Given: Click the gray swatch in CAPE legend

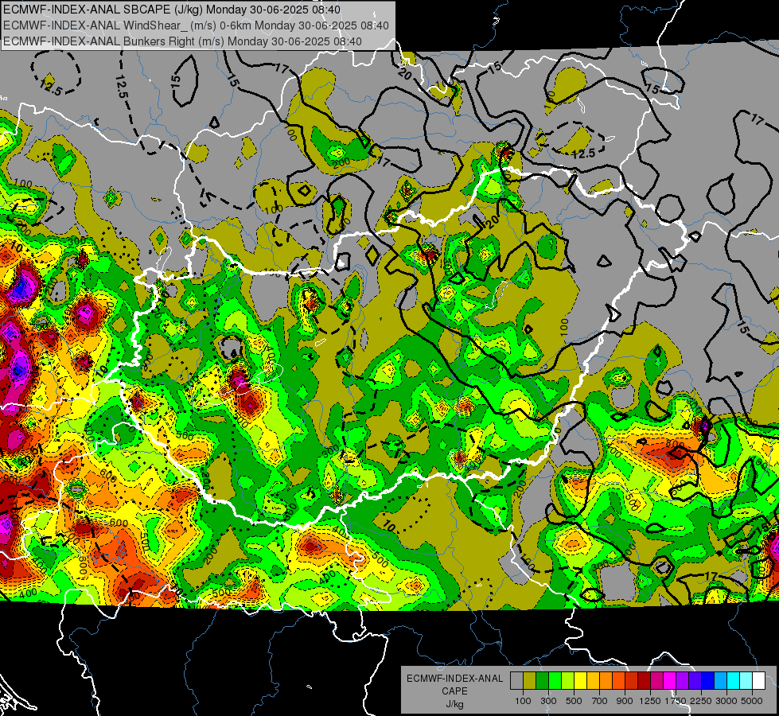Looking at the screenshot, I should tap(516, 680).
